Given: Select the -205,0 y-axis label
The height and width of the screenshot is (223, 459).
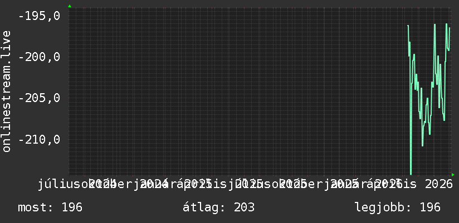Looking at the screenshot, I should pos(39,98).
